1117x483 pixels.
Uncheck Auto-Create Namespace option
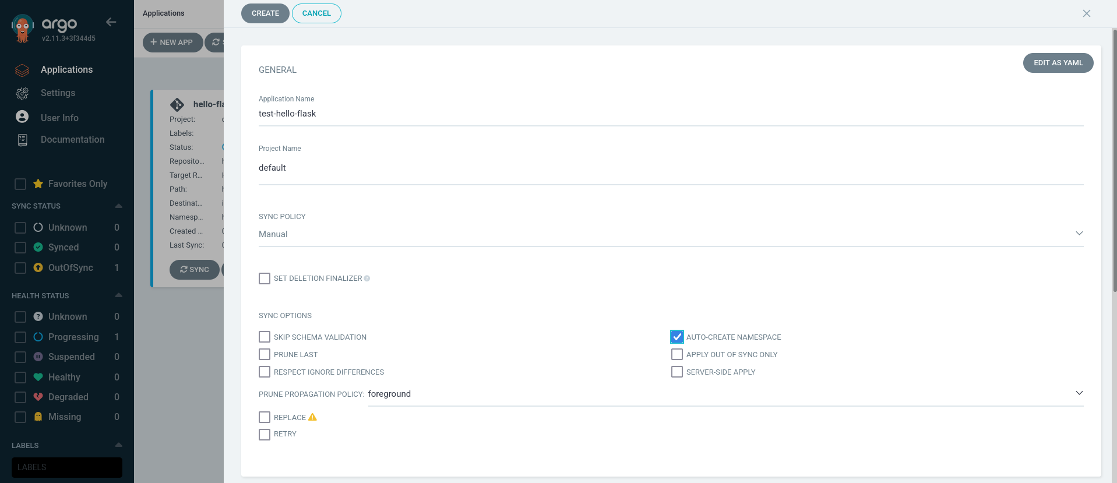click(x=676, y=337)
